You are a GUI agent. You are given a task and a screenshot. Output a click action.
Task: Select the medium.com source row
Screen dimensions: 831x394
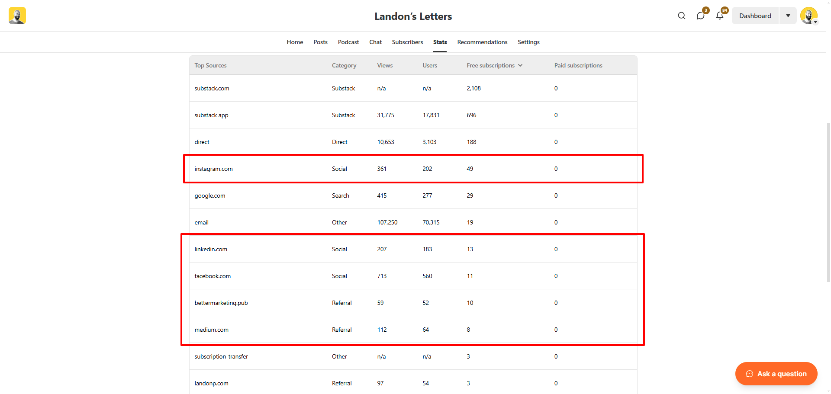[x=413, y=330]
